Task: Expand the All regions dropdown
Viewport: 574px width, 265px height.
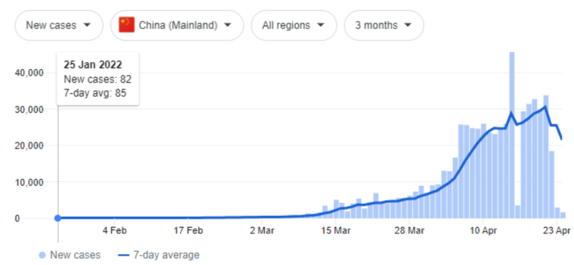Action: [x=292, y=25]
